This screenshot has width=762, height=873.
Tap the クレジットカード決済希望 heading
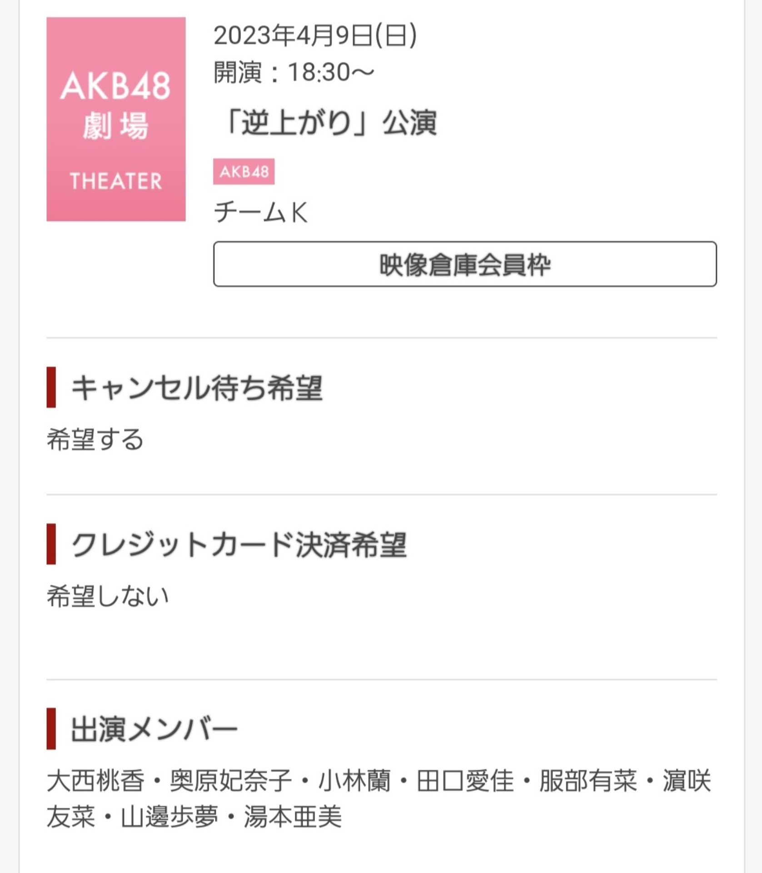click(x=239, y=544)
